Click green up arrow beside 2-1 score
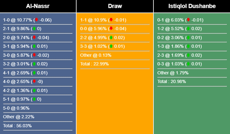230x134 pixels. [x=34, y=29]
